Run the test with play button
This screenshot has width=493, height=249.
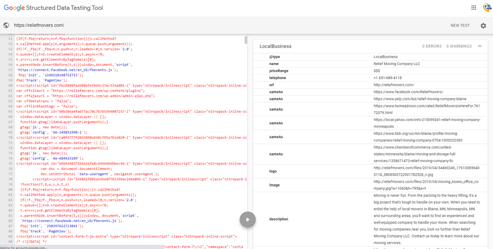[x=247, y=219]
